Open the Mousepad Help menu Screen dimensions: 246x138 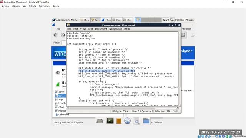point(127,29)
